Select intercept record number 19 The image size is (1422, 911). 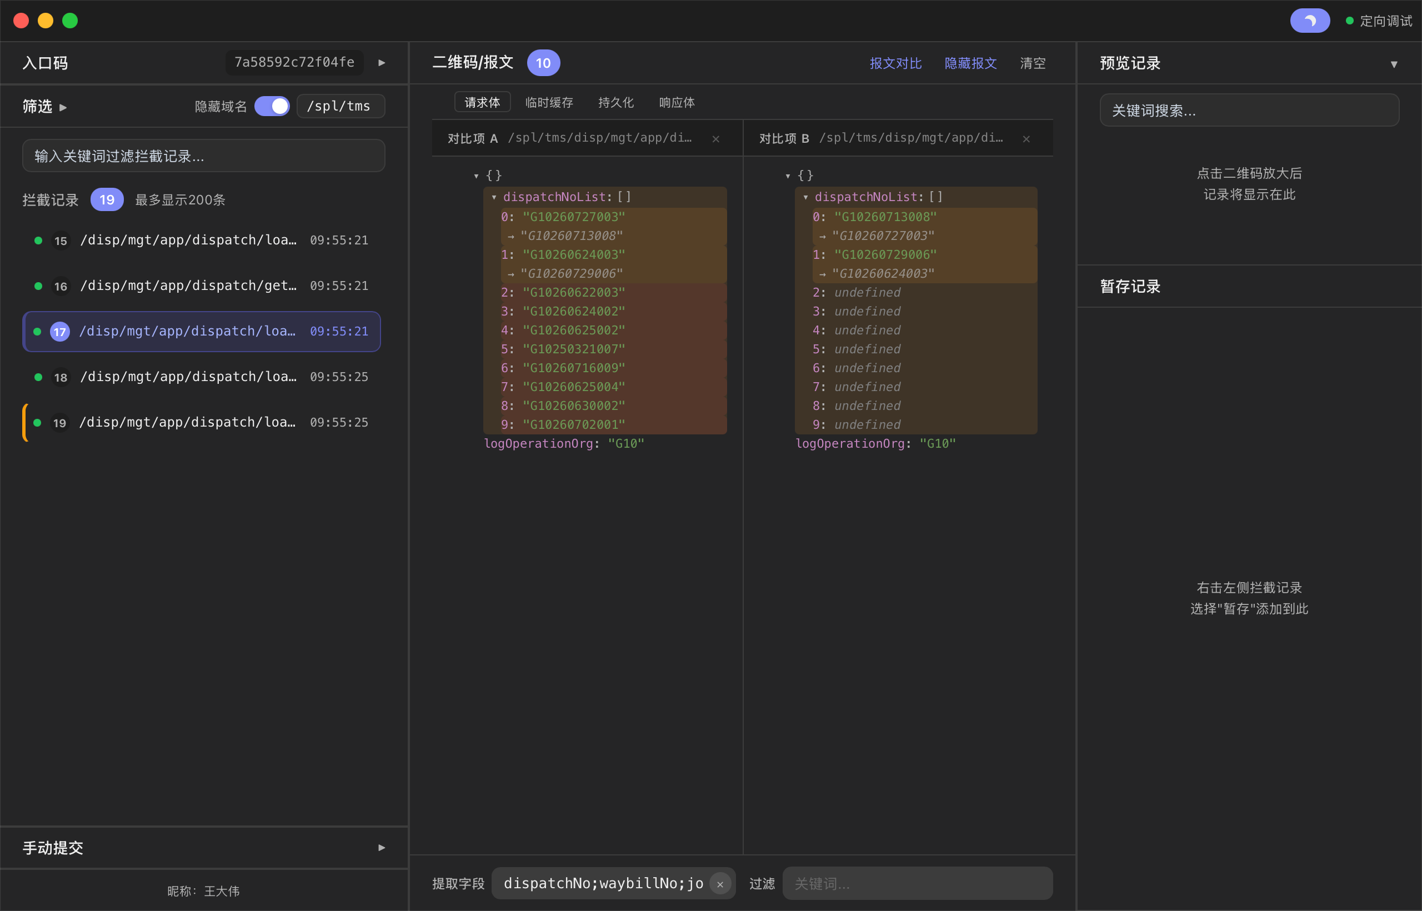(x=202, y=422)
